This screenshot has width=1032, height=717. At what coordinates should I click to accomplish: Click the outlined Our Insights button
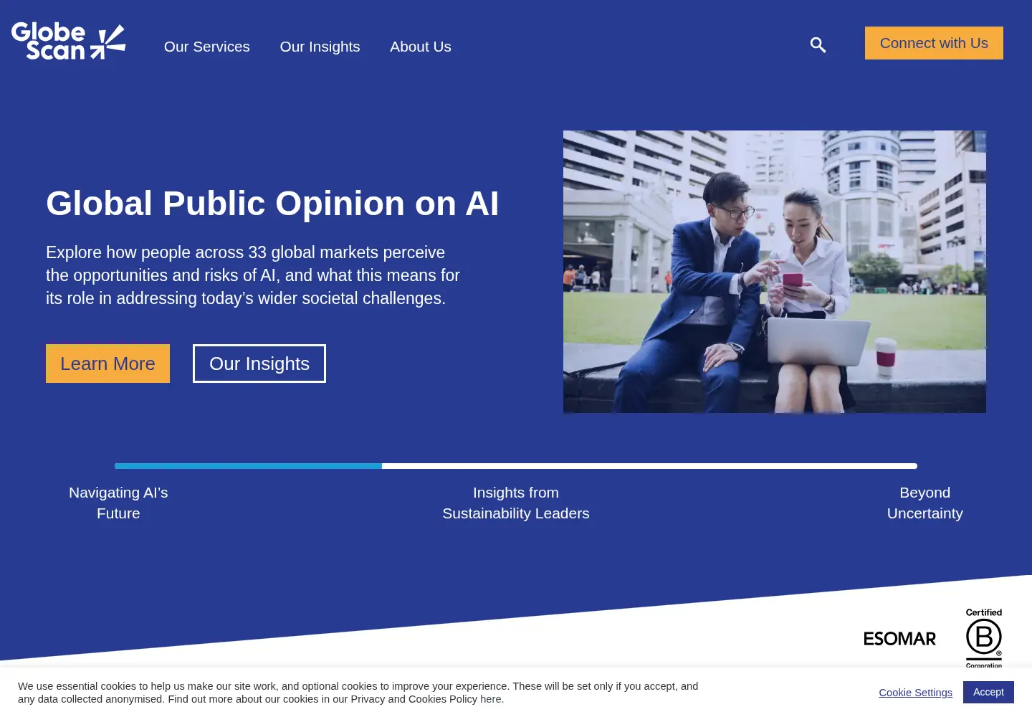[259, 364]
